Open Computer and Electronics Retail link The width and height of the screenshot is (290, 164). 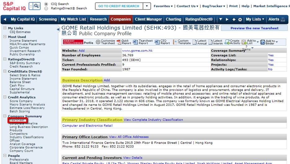point(87,126)
